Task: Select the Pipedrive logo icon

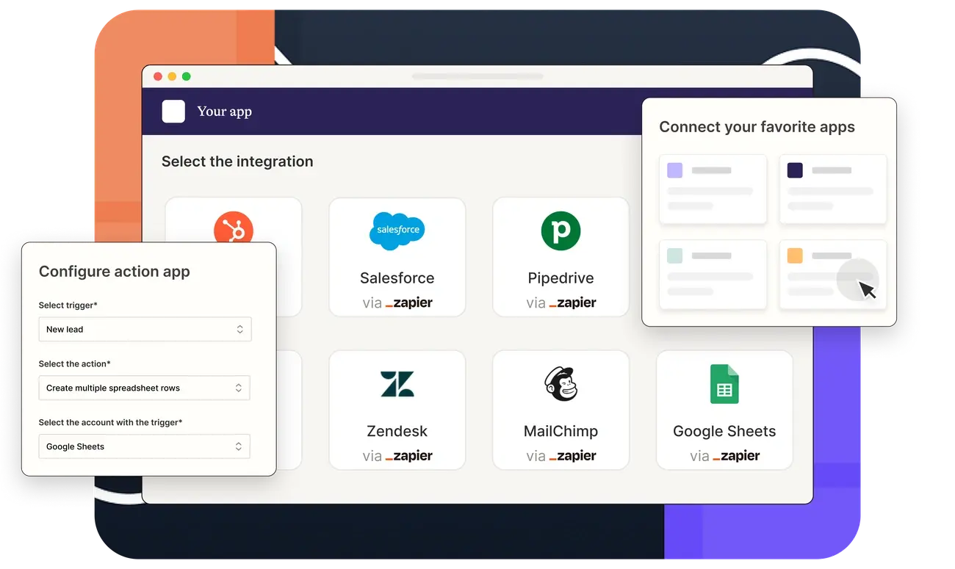Action: click(561, 230)
